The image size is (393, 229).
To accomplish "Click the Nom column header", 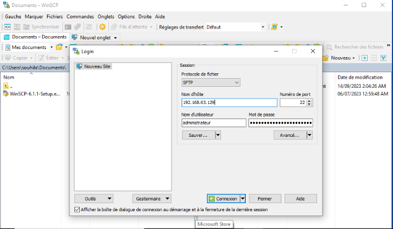I will (31, 77).
